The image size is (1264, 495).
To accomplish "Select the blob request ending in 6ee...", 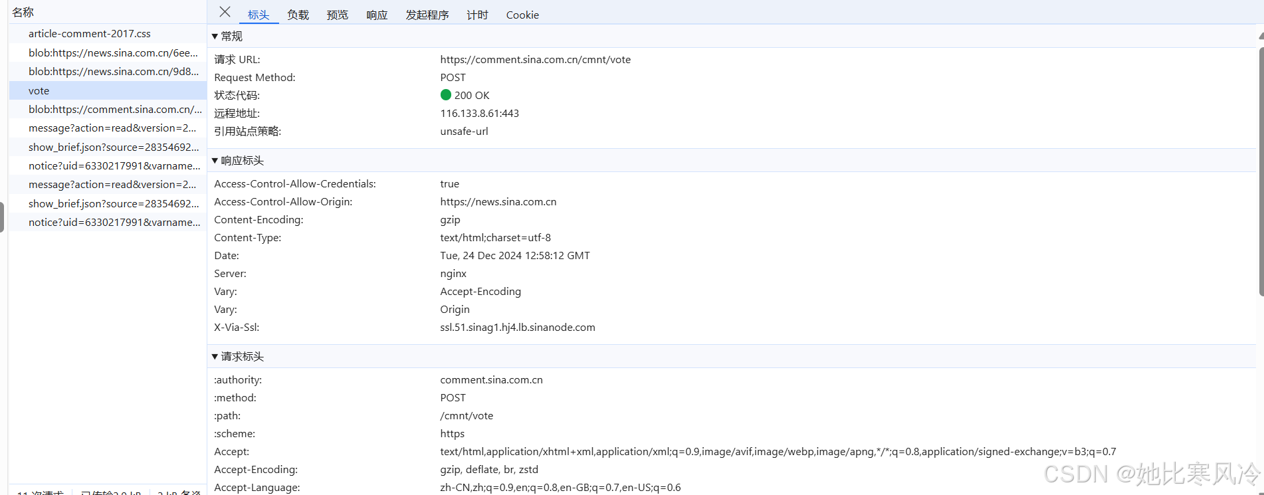I will coord(108,52).
